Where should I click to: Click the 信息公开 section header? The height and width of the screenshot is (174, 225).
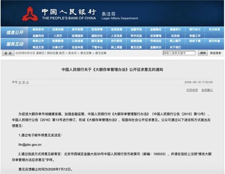click(15, 33)
